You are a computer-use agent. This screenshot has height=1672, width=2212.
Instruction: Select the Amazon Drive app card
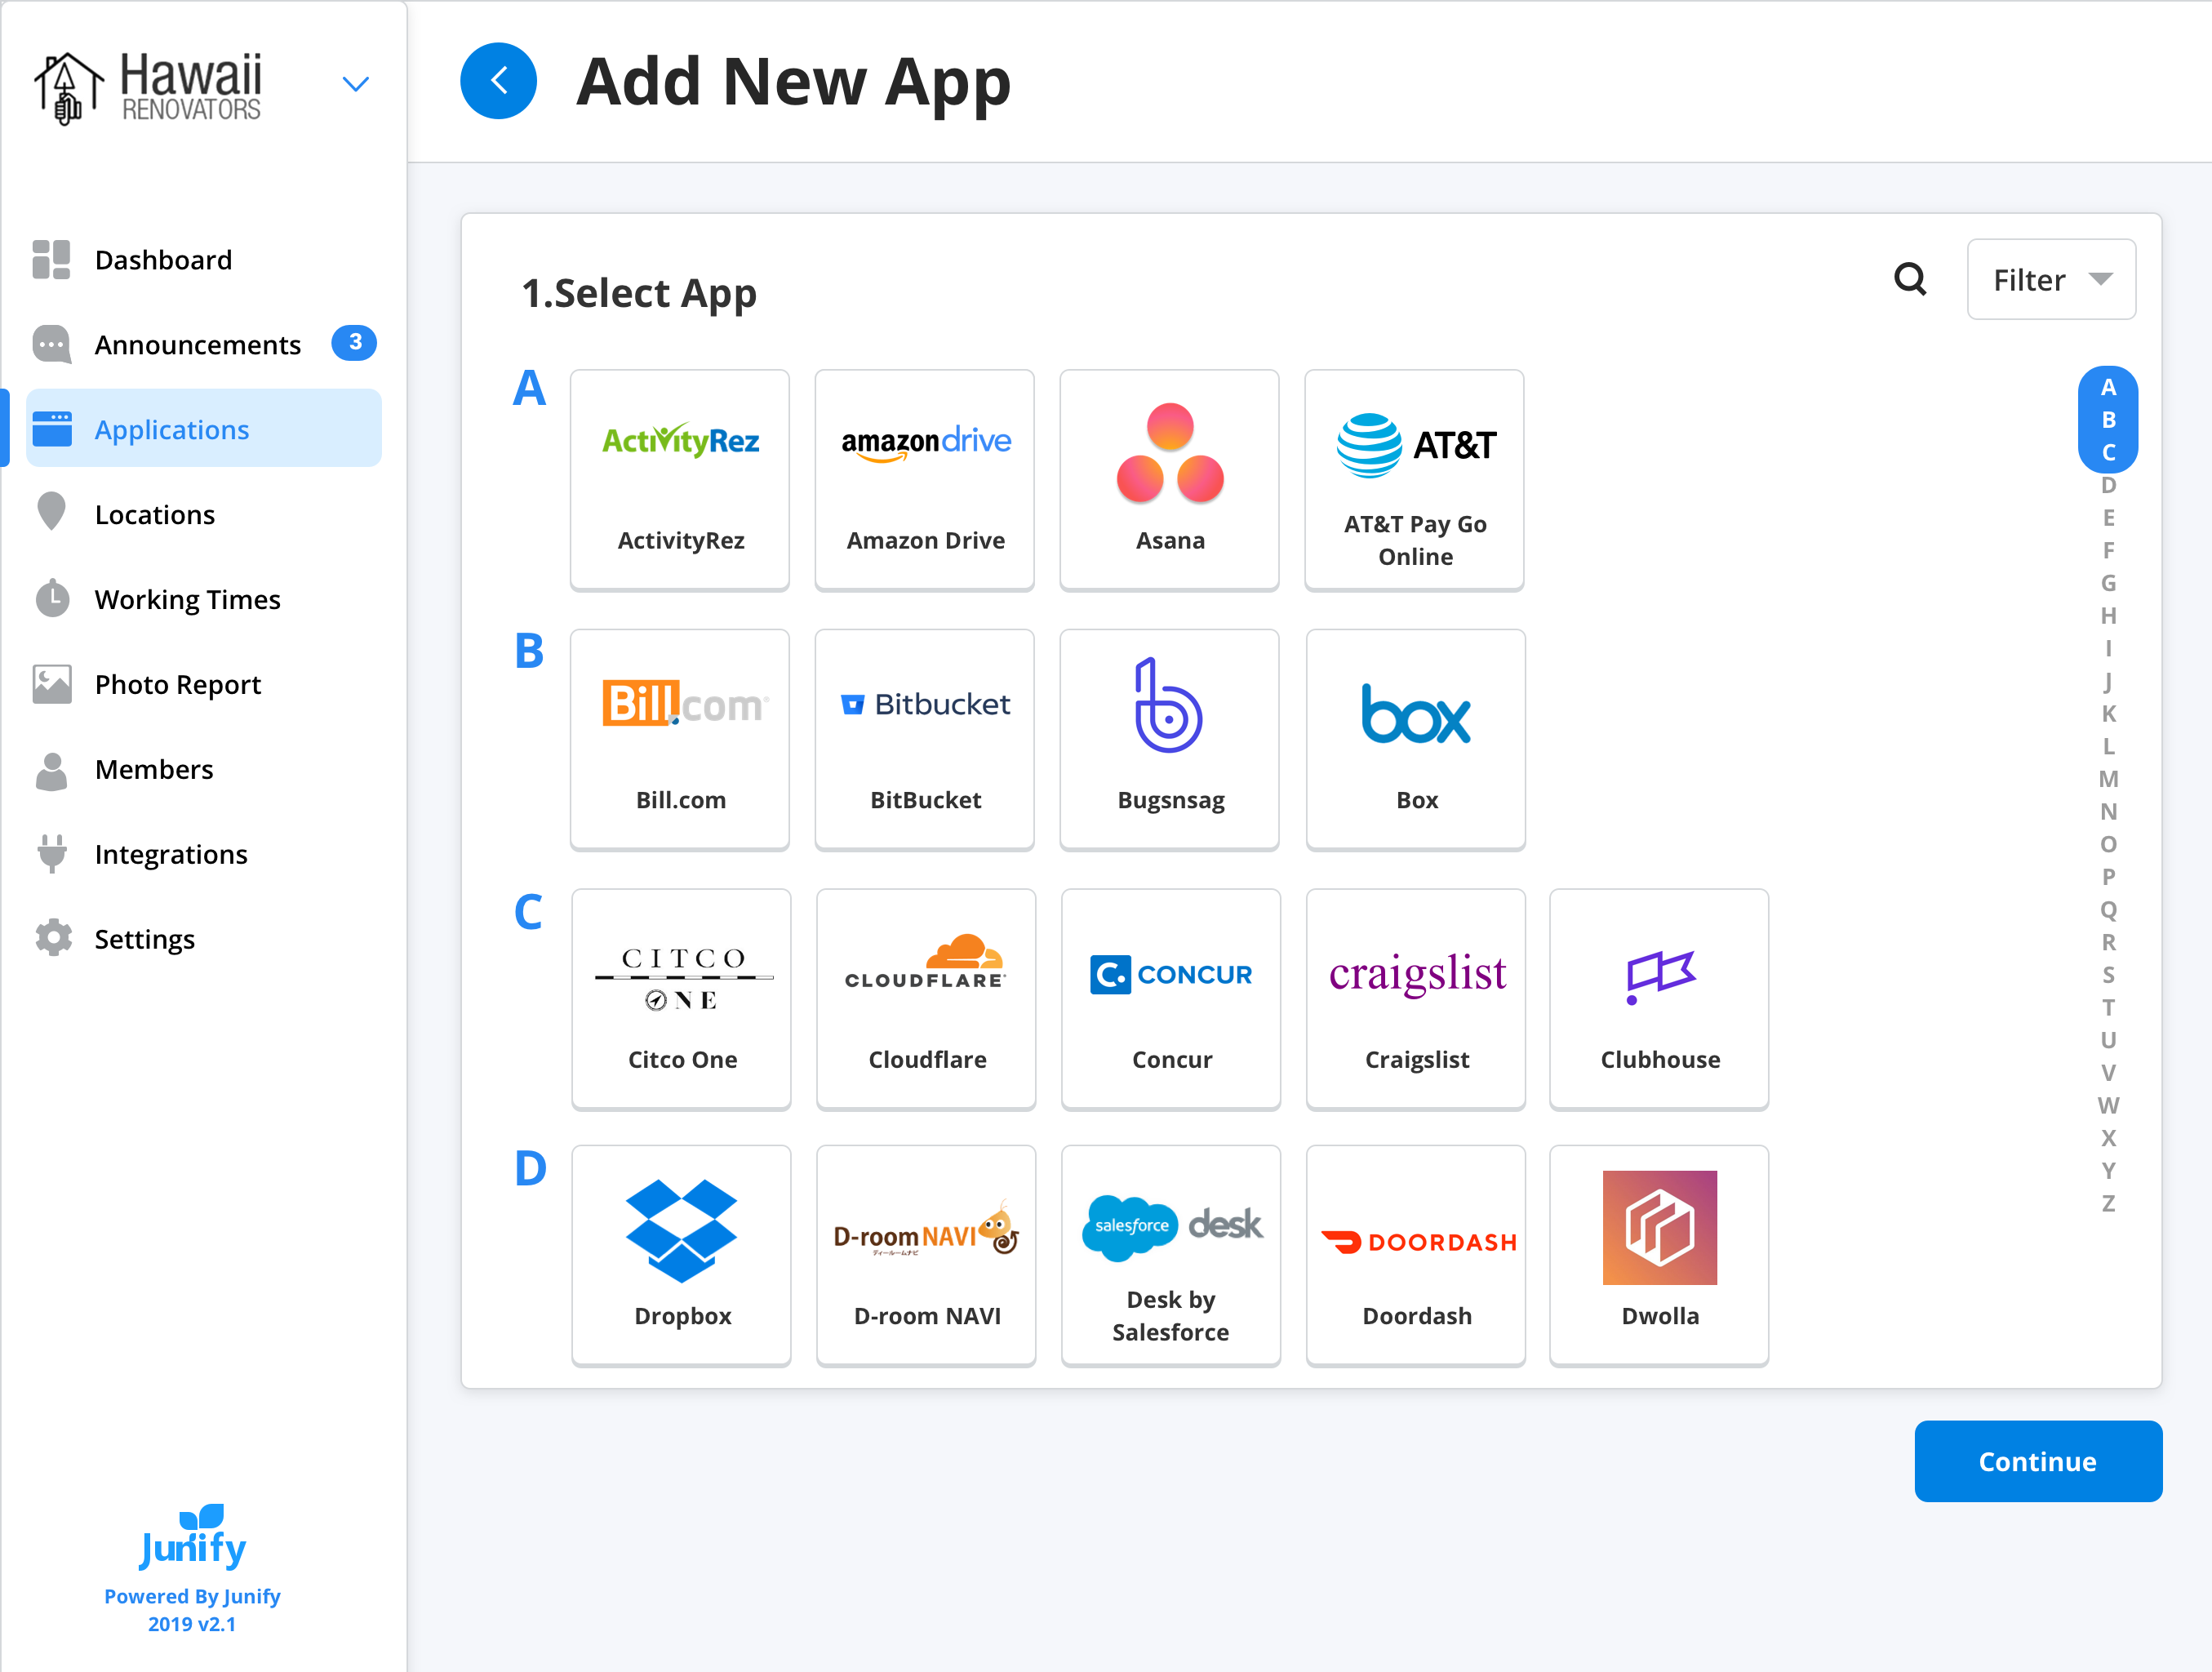925,480
